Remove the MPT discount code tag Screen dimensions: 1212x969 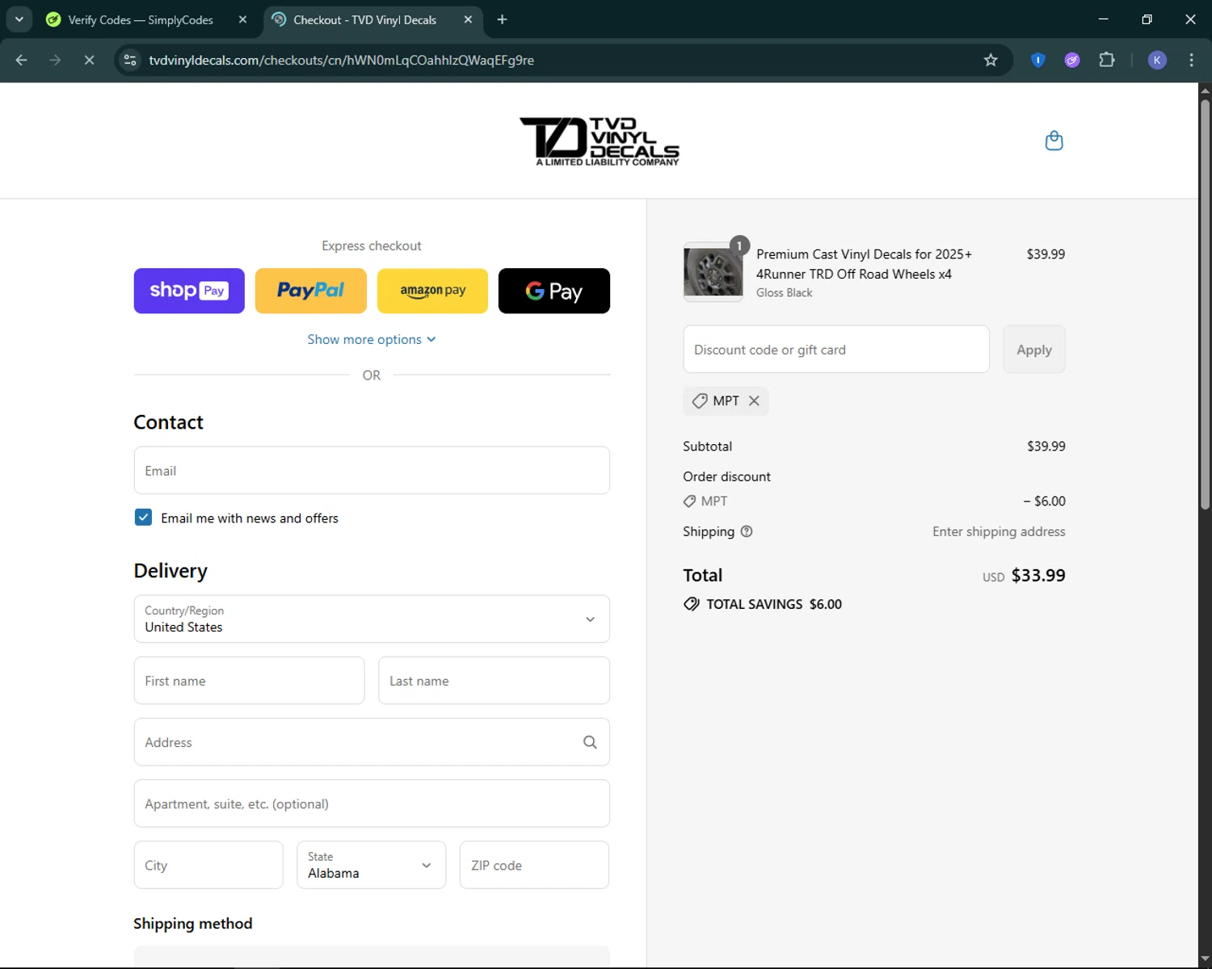754,401
